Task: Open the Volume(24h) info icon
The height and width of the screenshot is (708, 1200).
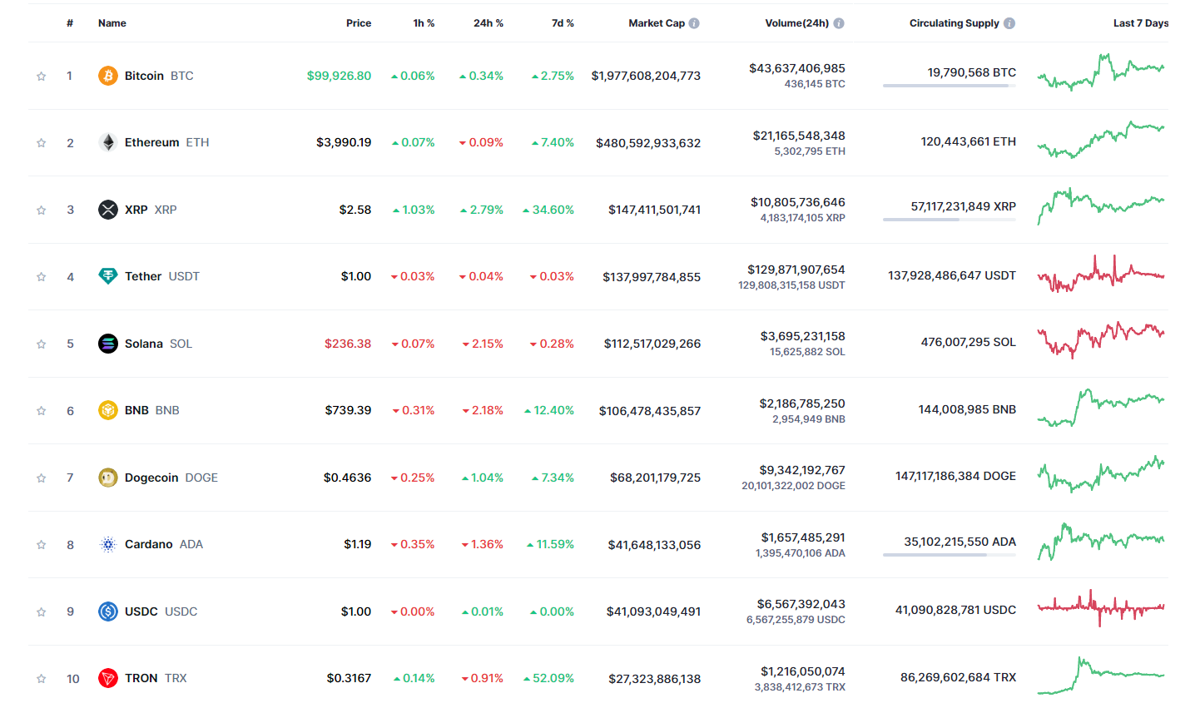Action: (x=839, y=23)
